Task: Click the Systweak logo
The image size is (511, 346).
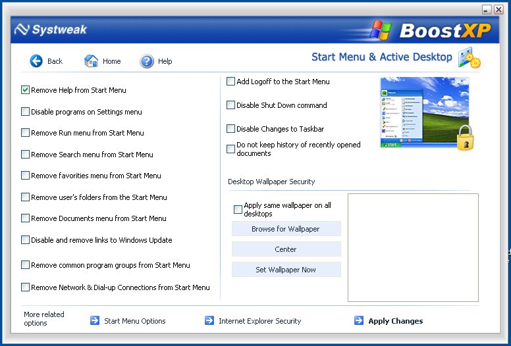Action: click(x=51, y=30)
